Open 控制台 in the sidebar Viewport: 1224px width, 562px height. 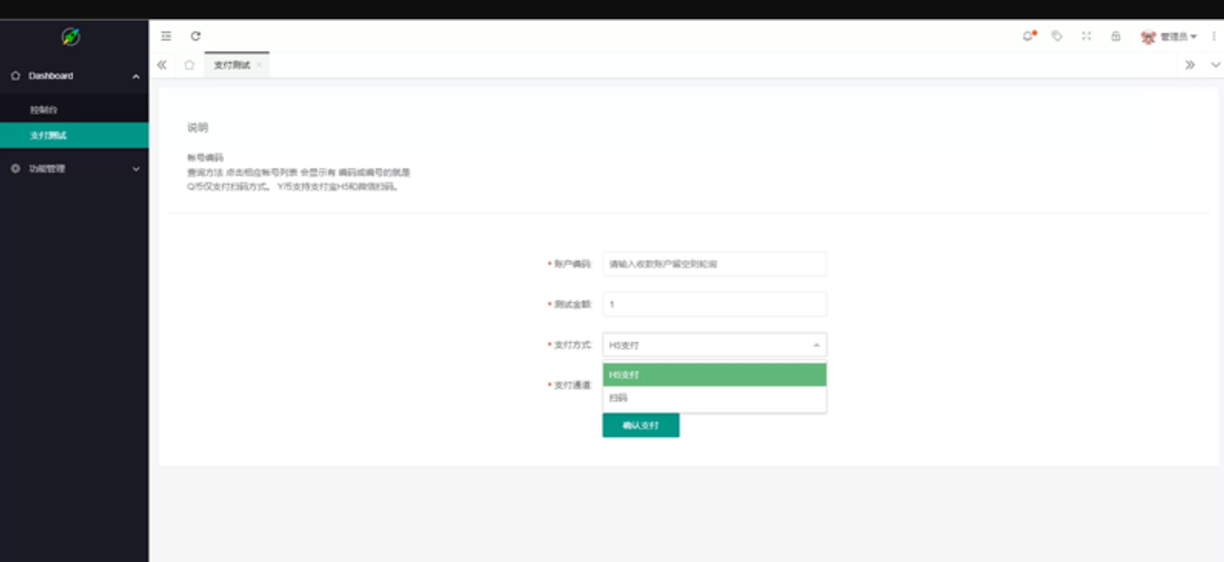[x=44, y=110]
